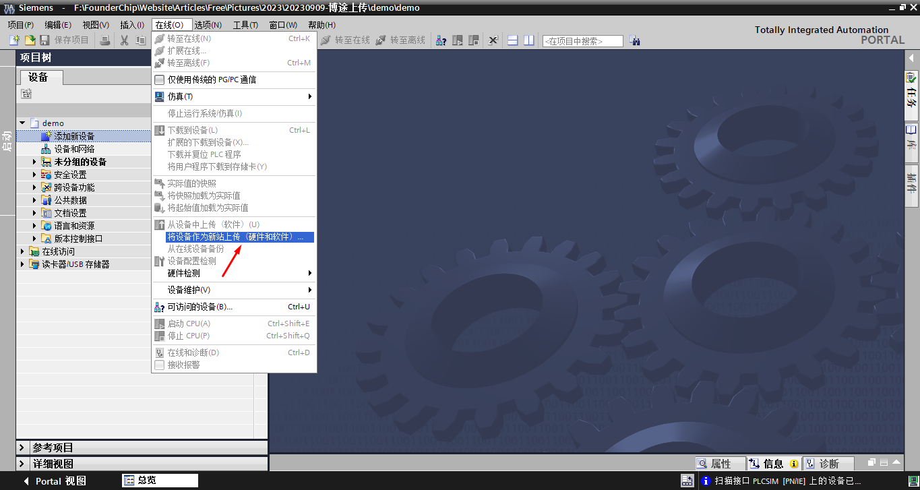
Task: Click the Split editor horizontally icon
Action: (513, 40)
